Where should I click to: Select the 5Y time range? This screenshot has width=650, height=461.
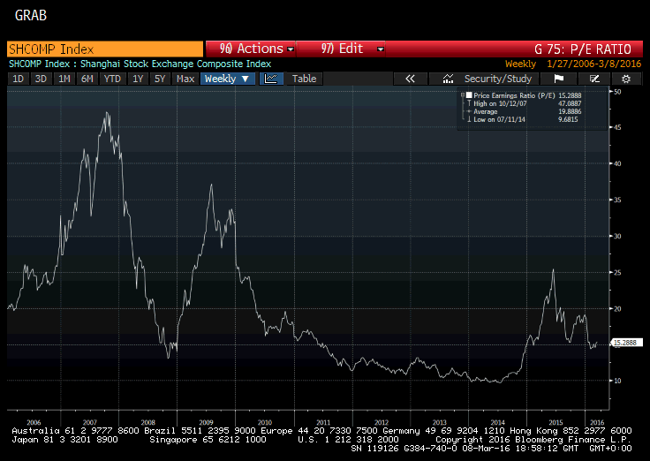[x=160, y=79]
